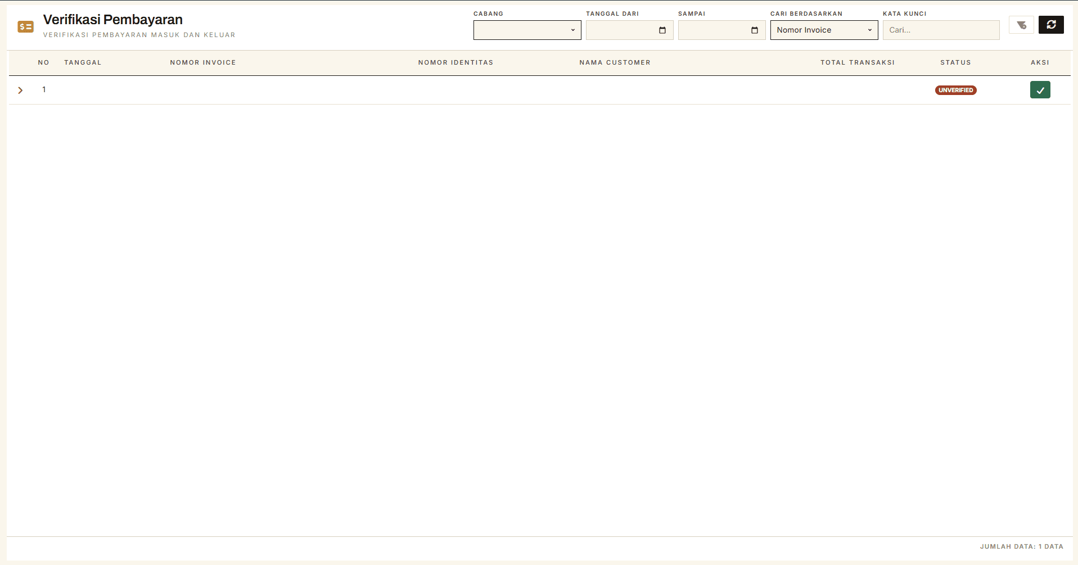Click the Nama Customer column header
This screenshot has height=565, width=1078.
point(615,62)
